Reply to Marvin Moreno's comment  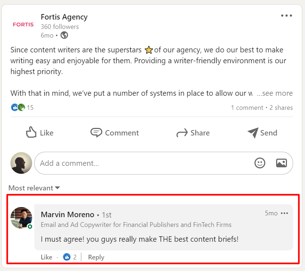click(96, 257)
